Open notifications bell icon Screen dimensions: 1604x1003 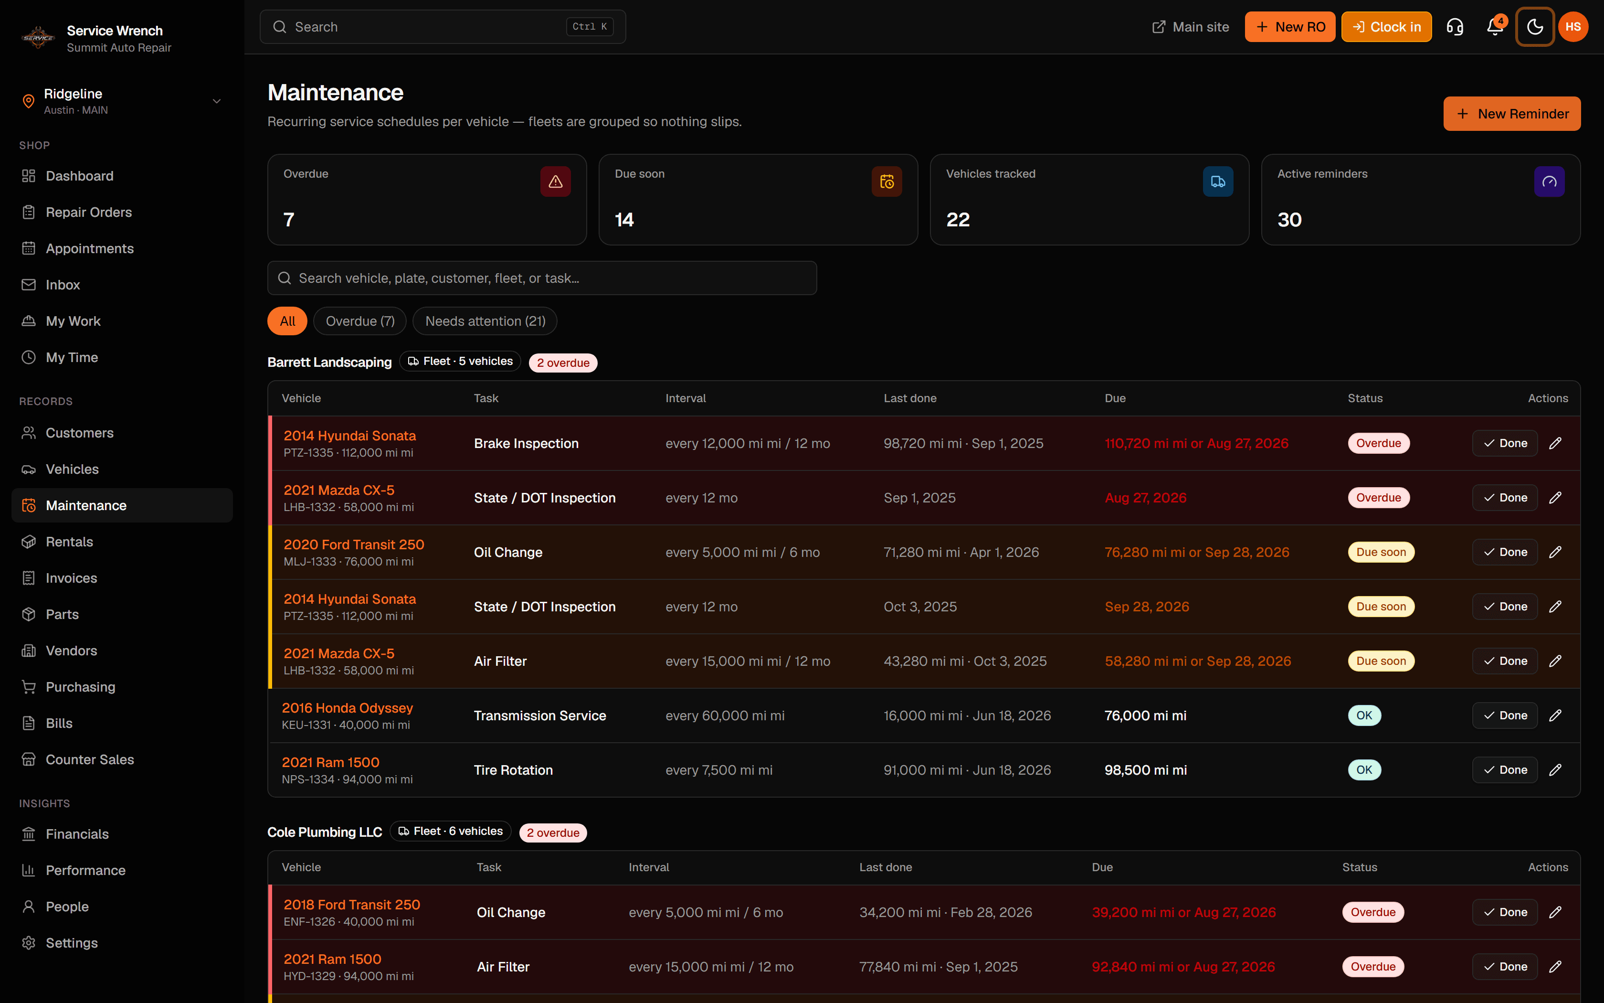[x=1495, y=27]
